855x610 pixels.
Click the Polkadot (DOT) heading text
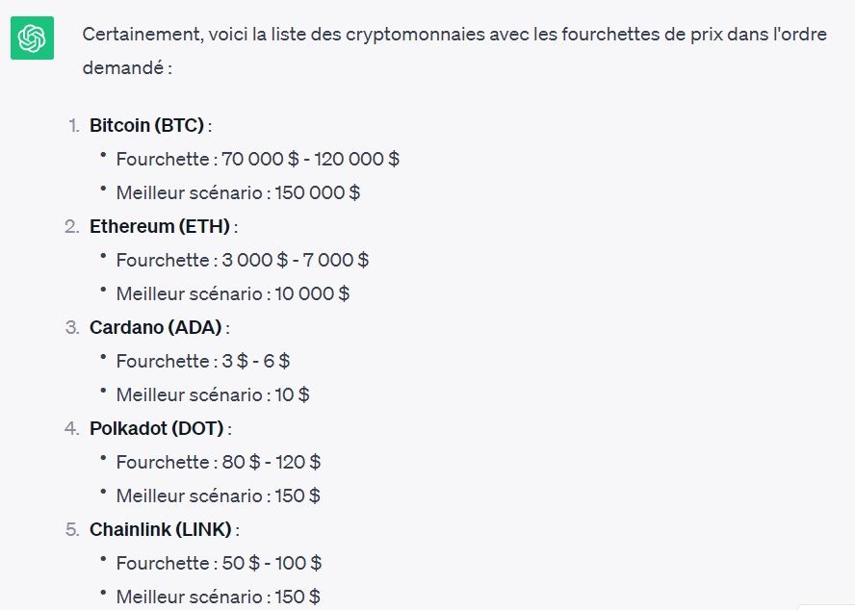click(157, 428)
